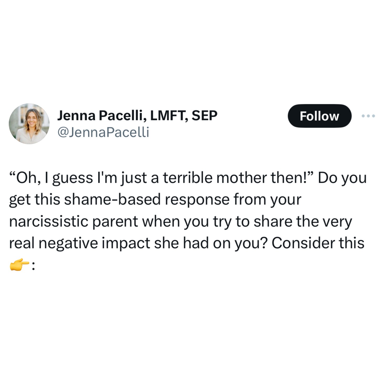Open Jenna Pacelli's profile picture
The width and height of the screenshot is (378, 378).
pyautogui.click(x=29, y=124)
